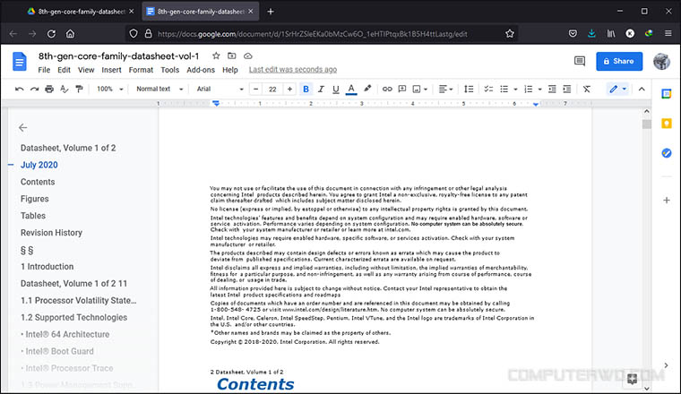Open the View menu
This screenshot has height=394, width=681.
86,70
